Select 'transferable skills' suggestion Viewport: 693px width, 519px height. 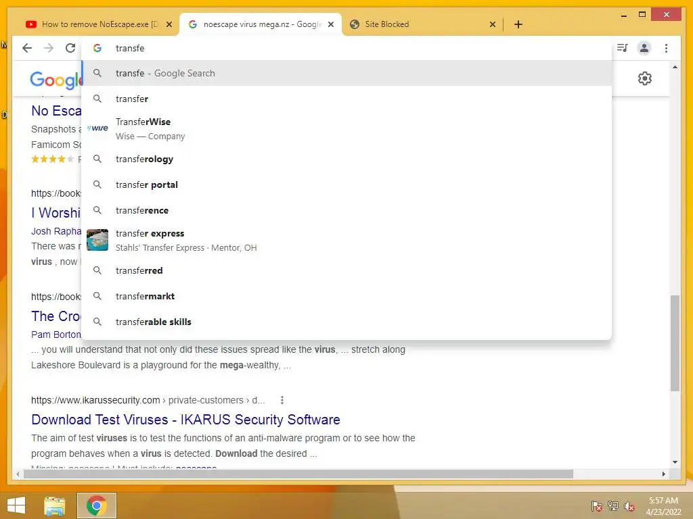point(347,322)
